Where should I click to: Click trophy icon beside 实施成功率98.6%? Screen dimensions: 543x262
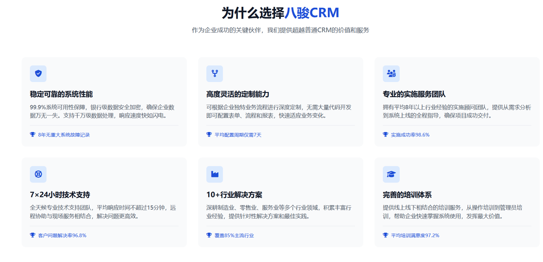pyautogui.click(x=385, y=135)
